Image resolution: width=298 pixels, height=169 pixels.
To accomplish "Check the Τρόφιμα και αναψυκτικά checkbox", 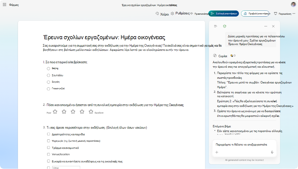I will pyautogui.click(x=49, y=147).
